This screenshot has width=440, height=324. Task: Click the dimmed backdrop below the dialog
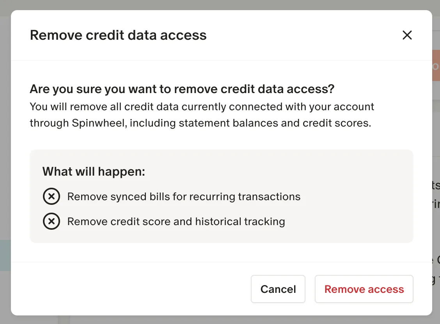click(220, 320)
